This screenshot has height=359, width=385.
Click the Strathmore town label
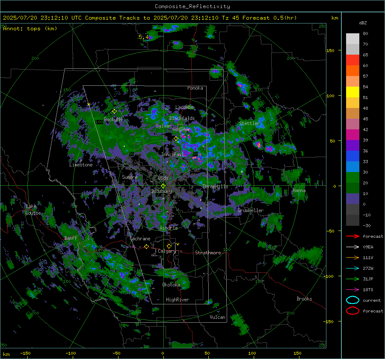(208, 253)
